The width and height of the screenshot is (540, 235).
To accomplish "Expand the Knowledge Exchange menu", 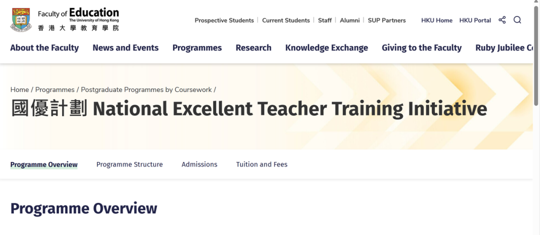I will 326,48.
